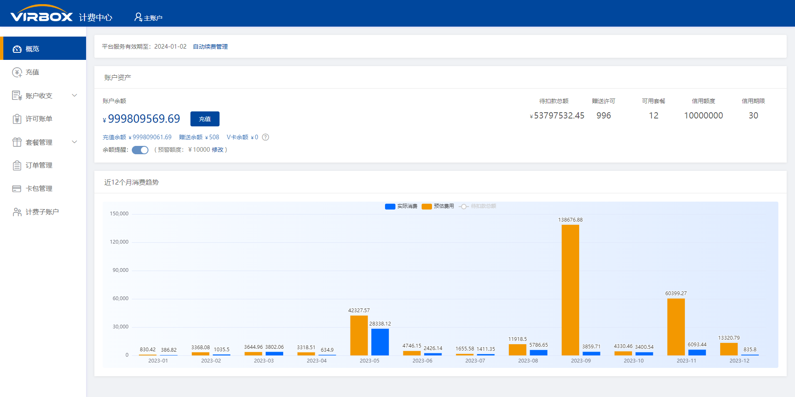The width and height of the screenshot is (795, 397).
Task: Show 待扣款总额 series in chart legend
Action: point(477,206)
